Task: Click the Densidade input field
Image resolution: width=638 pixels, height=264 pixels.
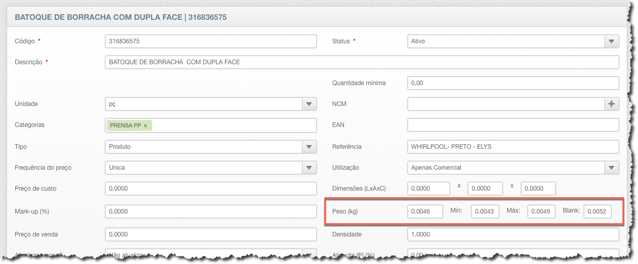Action: coord(513,234)
